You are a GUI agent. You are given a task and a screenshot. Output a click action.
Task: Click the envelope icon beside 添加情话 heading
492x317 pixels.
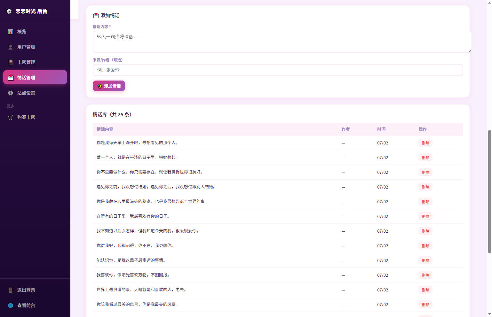(96, 15)
